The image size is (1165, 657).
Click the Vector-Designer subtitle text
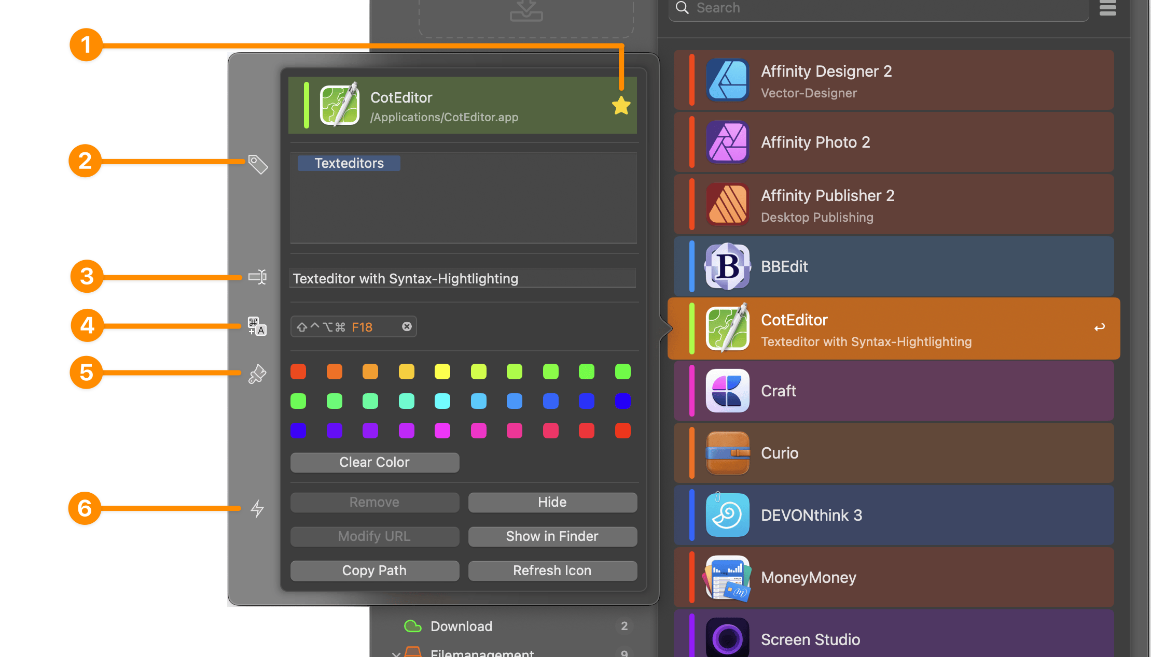(x=809, y=93)
